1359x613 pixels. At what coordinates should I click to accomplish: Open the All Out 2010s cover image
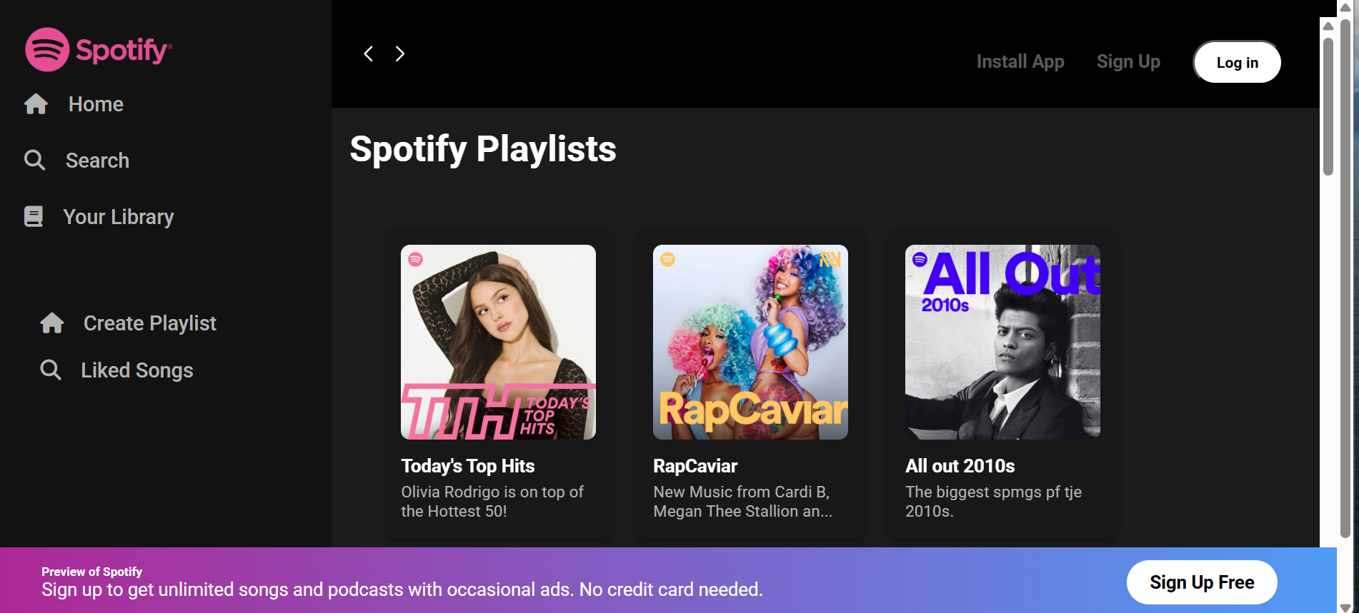[1002, 342]
